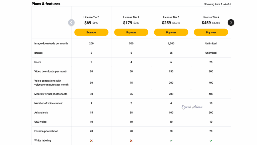Expand the Ad analysis feature row
The image size is (257, 145).
pos(41,113)
